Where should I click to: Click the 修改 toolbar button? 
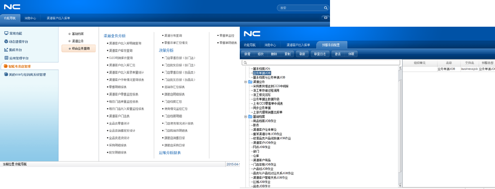click(x=260, y=54)
